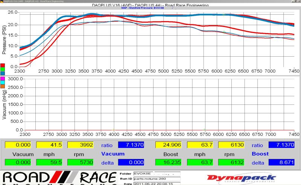Click the red run color swatch for Pressure
This screenshot has width=301, height=185.
tap(3, 66)
